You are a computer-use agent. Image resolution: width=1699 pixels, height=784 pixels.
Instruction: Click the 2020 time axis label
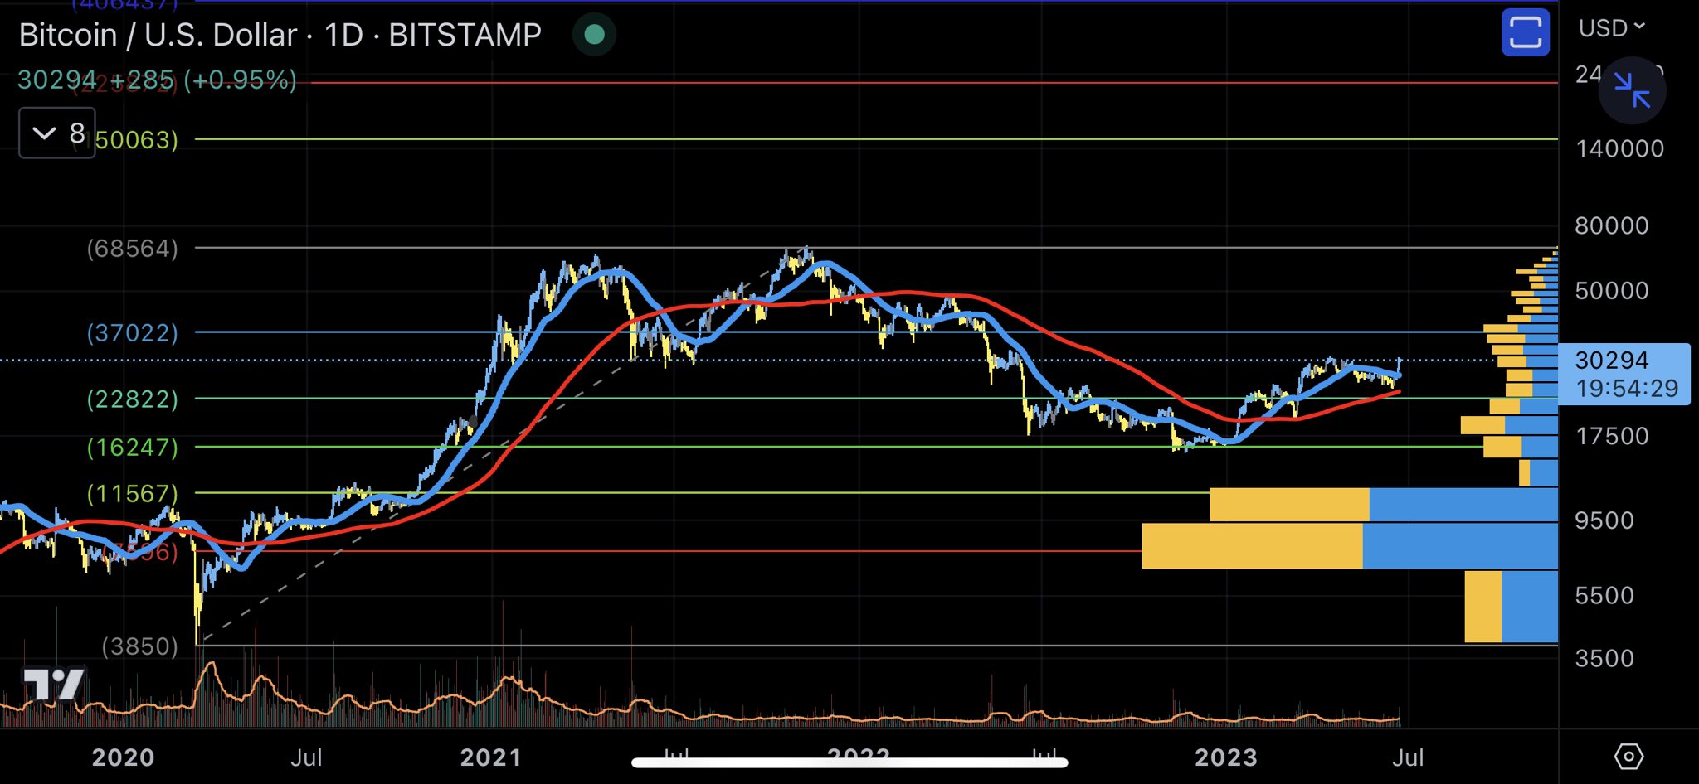tap(123, 757)
